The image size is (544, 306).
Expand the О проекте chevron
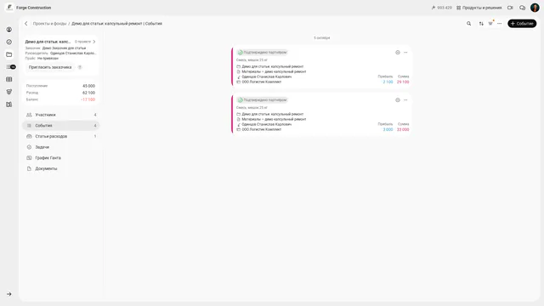click(94, 42)
